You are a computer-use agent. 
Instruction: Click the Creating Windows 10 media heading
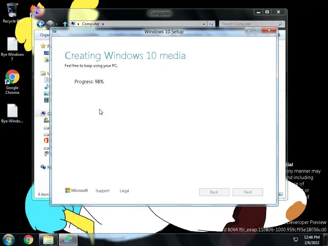coord(125,56)
